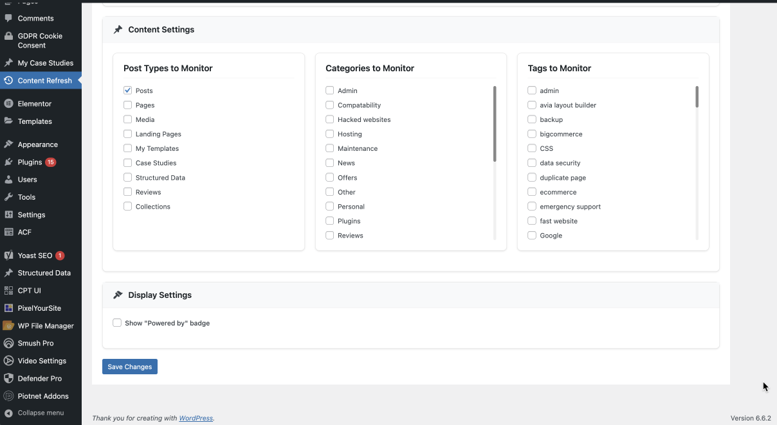Image resolution: width=777 pixels, height=425 pixels.
Task: Open the Content Refresh menu item
Action: (44, 81)
